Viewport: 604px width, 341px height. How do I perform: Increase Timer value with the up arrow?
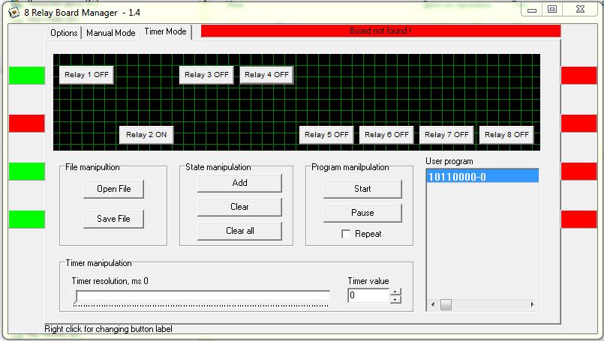395,292
